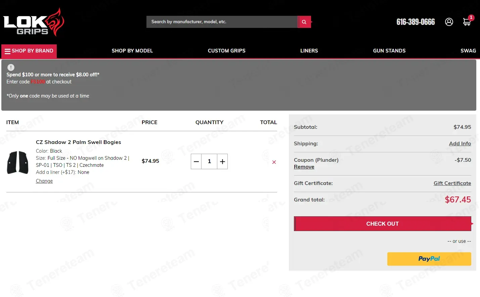This screenshot has height=297, width=480.
Task: Click the 'Shipping:' label
Action: click(306, 144)
